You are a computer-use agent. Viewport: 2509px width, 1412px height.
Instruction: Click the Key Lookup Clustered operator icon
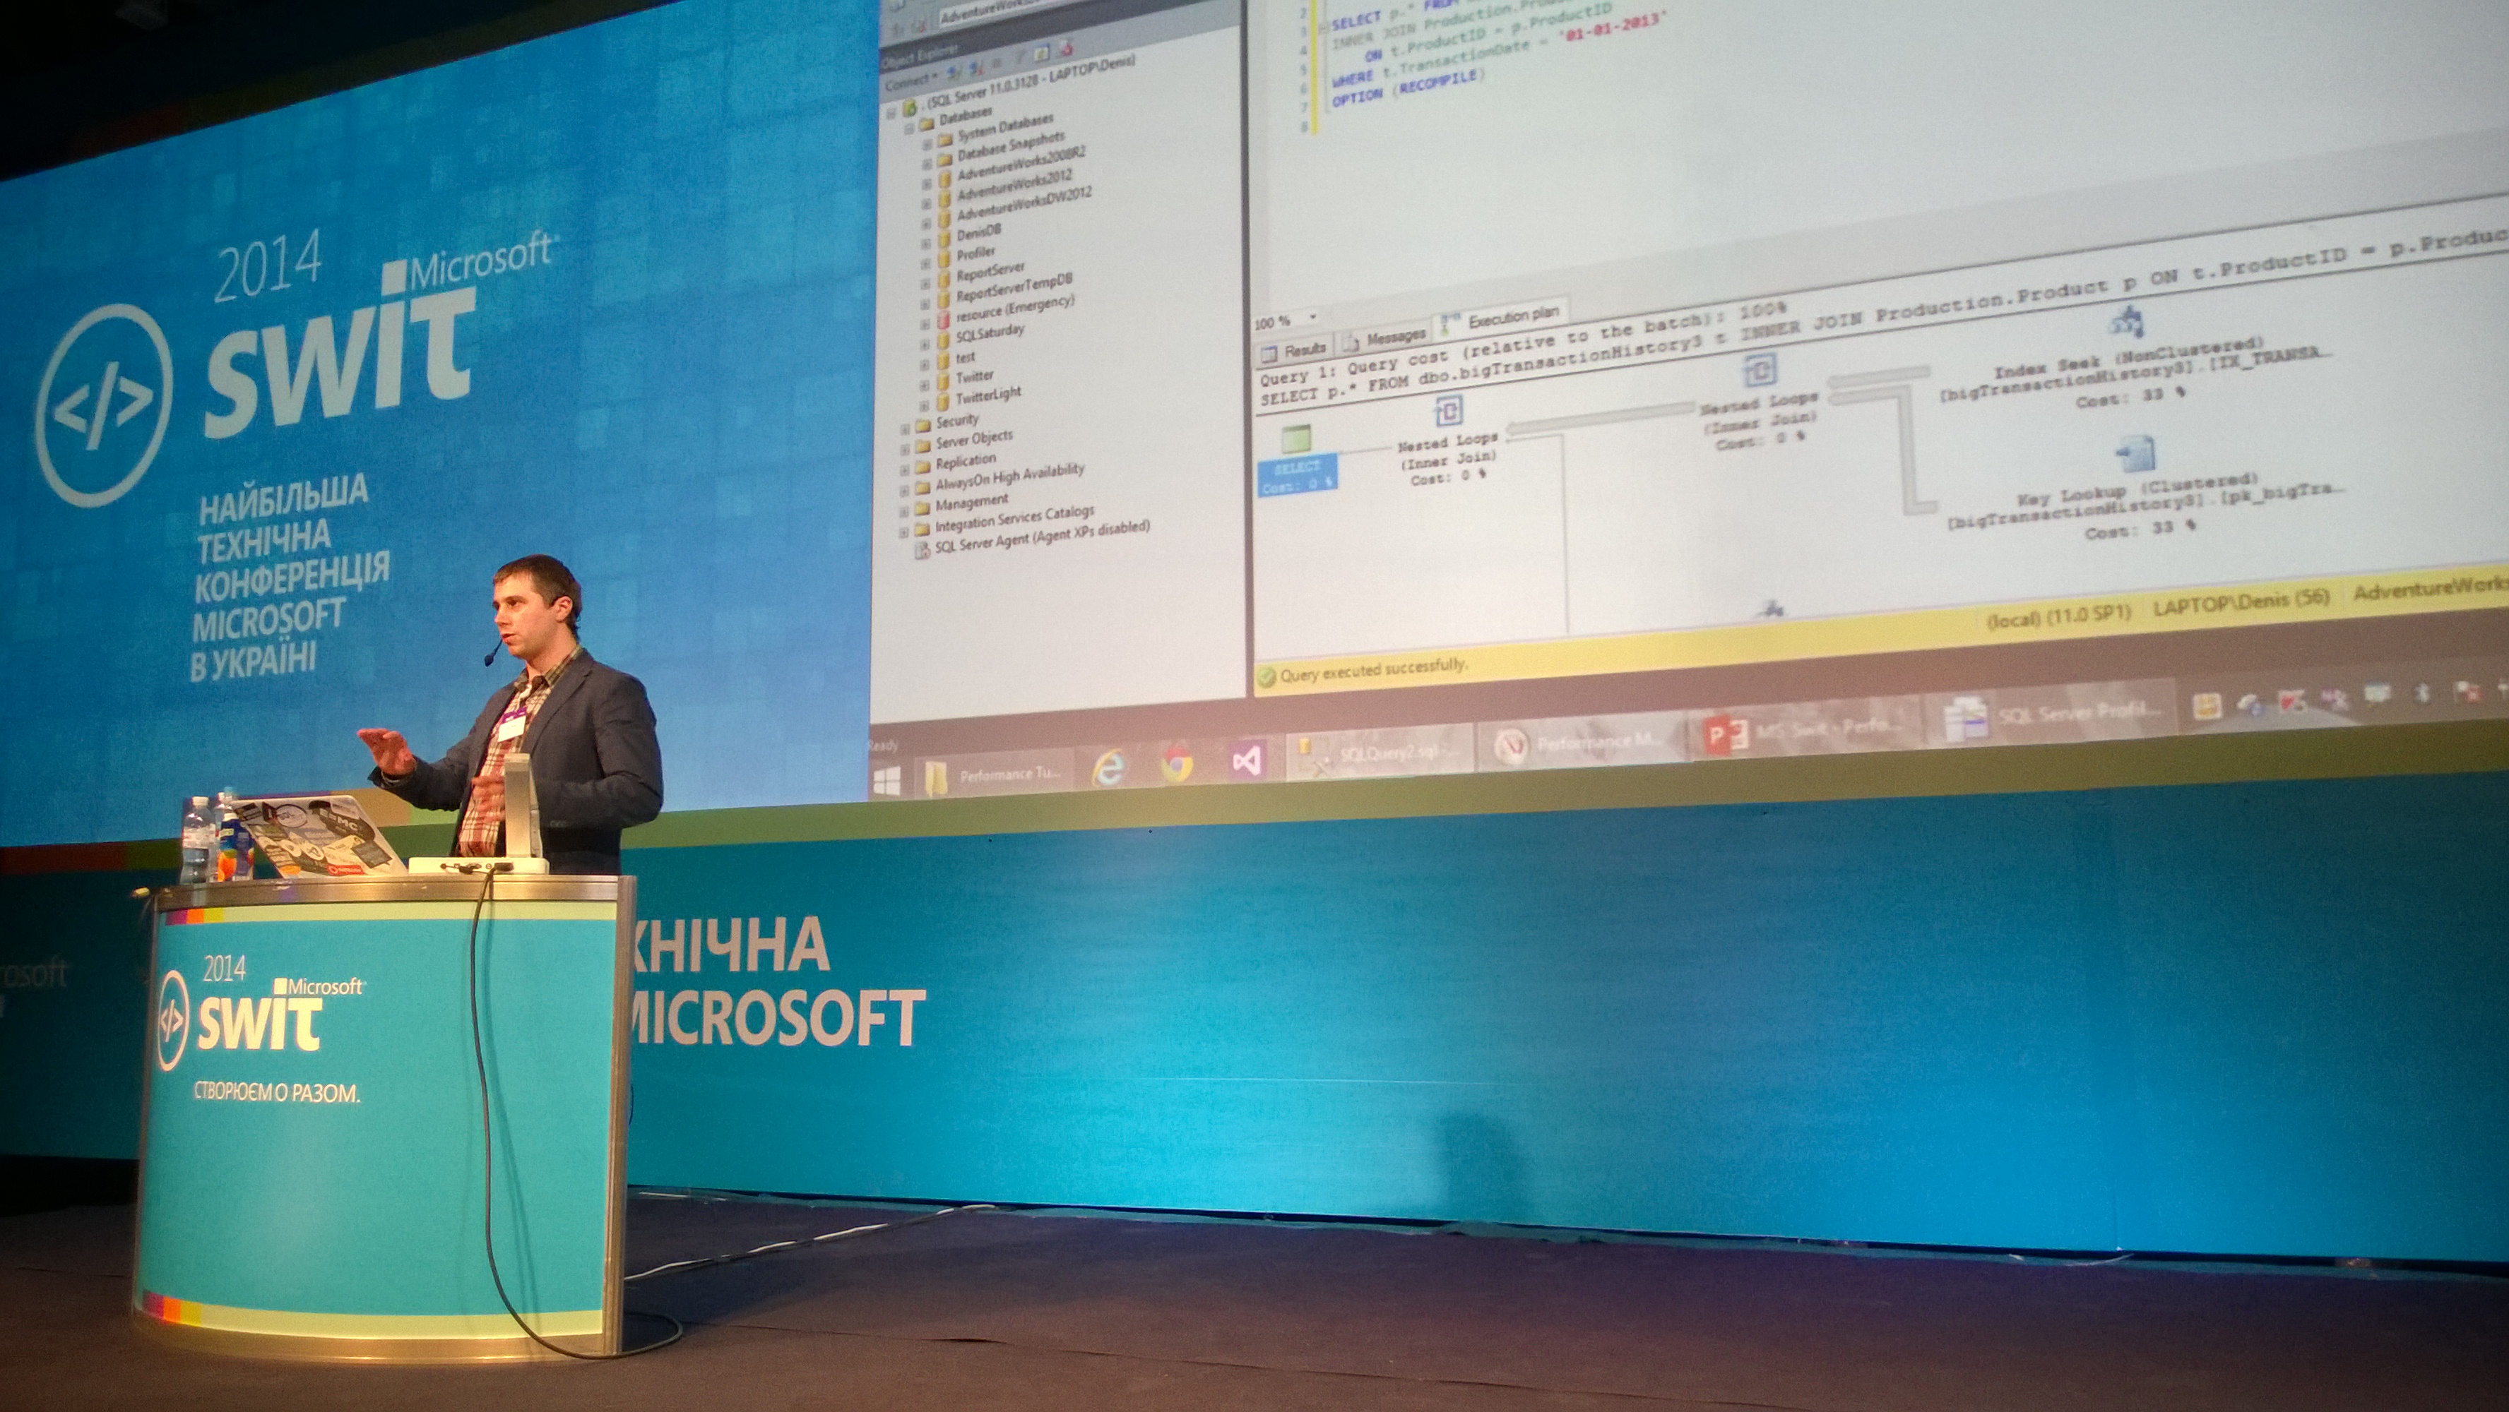tap(2135, 455)
